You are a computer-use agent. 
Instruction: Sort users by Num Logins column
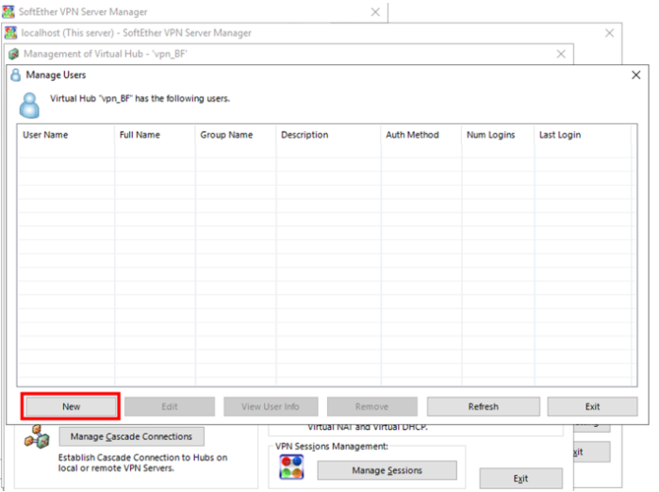(490, 135)
